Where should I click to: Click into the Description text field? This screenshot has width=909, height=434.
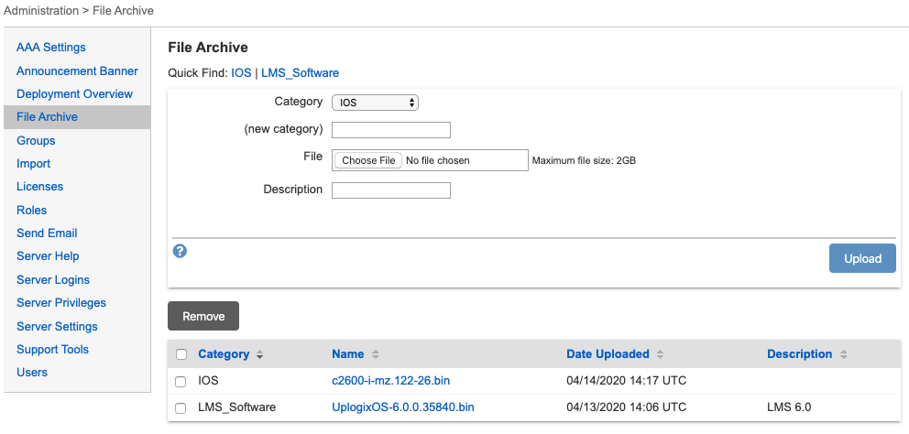click(391, 190)
